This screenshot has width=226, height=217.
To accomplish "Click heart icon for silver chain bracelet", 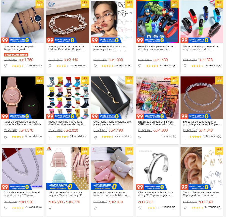I will pyautogui.click(x=50, y=66).
